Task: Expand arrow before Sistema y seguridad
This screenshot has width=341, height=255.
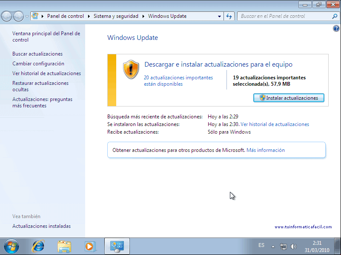Action: [x=89, y=16]
